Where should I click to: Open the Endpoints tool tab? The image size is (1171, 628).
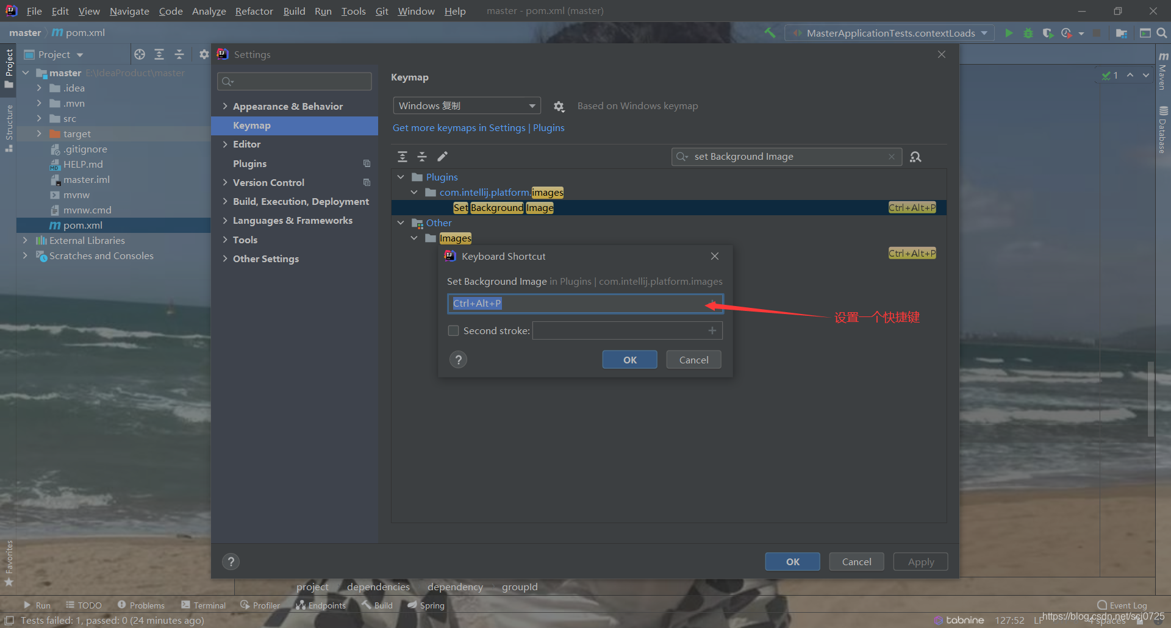[x=321, y=605]
